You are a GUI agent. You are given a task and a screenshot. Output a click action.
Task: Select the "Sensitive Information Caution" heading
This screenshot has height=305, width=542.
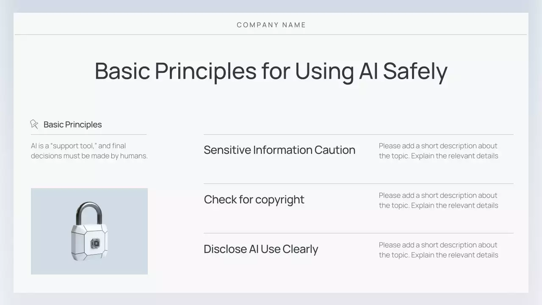tap(279, 150)
